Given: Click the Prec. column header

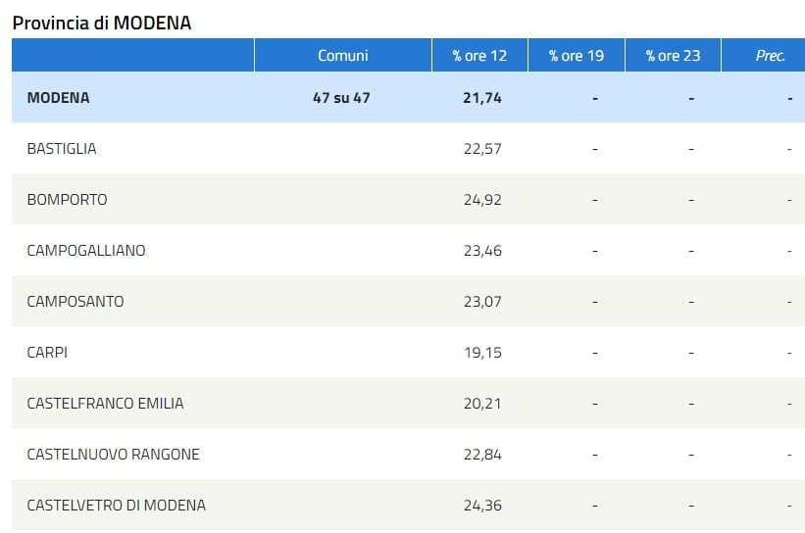Looking at the screenshot, I should coord(770,56).
